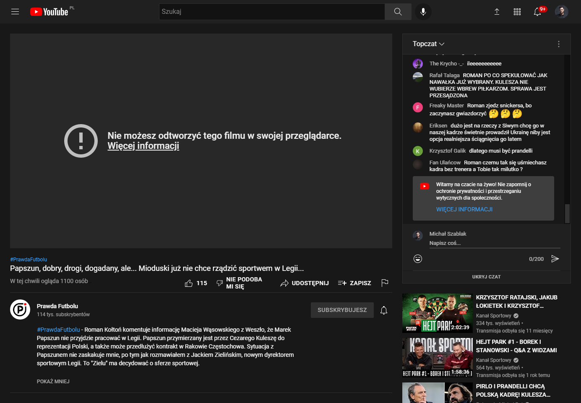Click Kanał Sportowy under HEJT PARK #1
The width and height of the screenshot is (581, 403).
(x=494, y=360)
